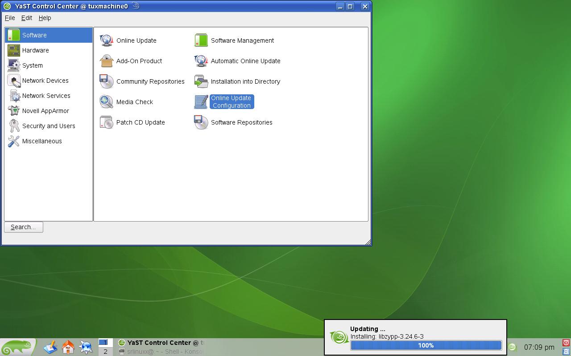Switch to virtual desktop 2 in pager
This screenshot has width=571, height=356.
click(105, 352)
